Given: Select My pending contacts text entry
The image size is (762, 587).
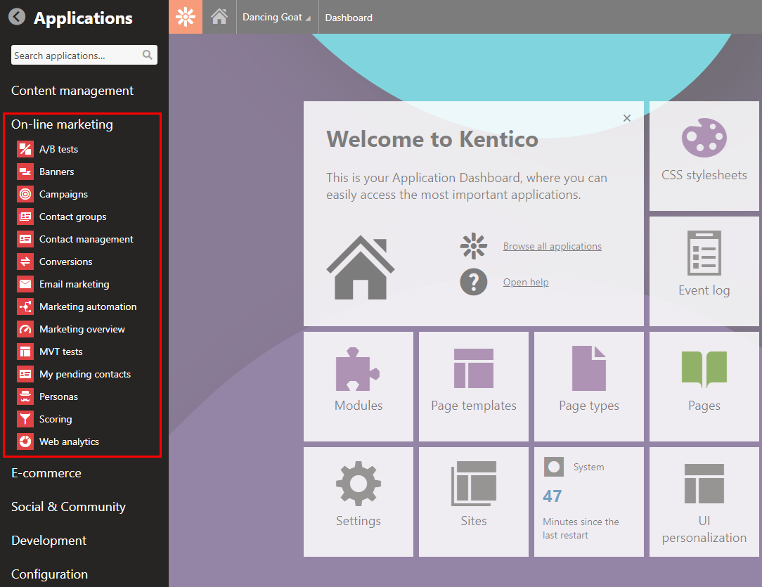Looking at the screenshot, I should tap(84, 374).
